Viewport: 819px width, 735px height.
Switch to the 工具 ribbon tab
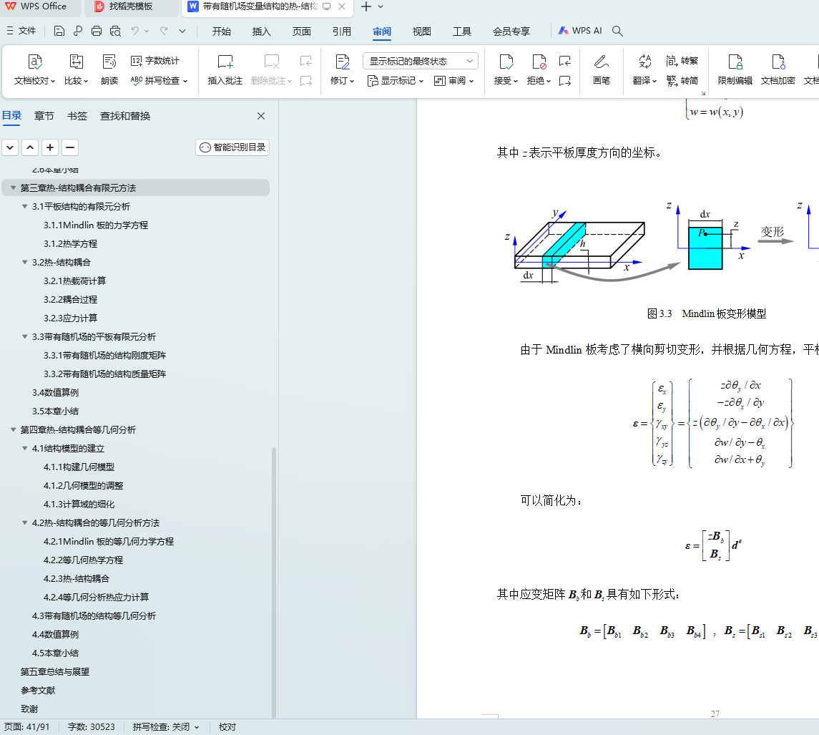click(462, 31)
